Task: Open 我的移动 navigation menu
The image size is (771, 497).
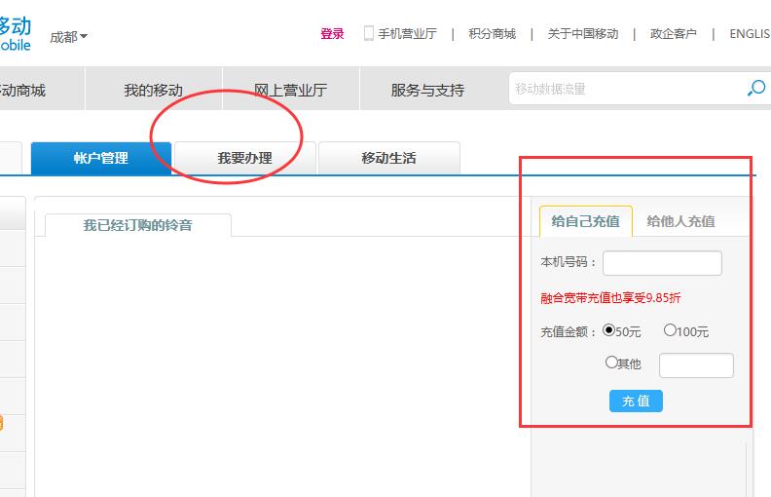Action: click(154, 90)
